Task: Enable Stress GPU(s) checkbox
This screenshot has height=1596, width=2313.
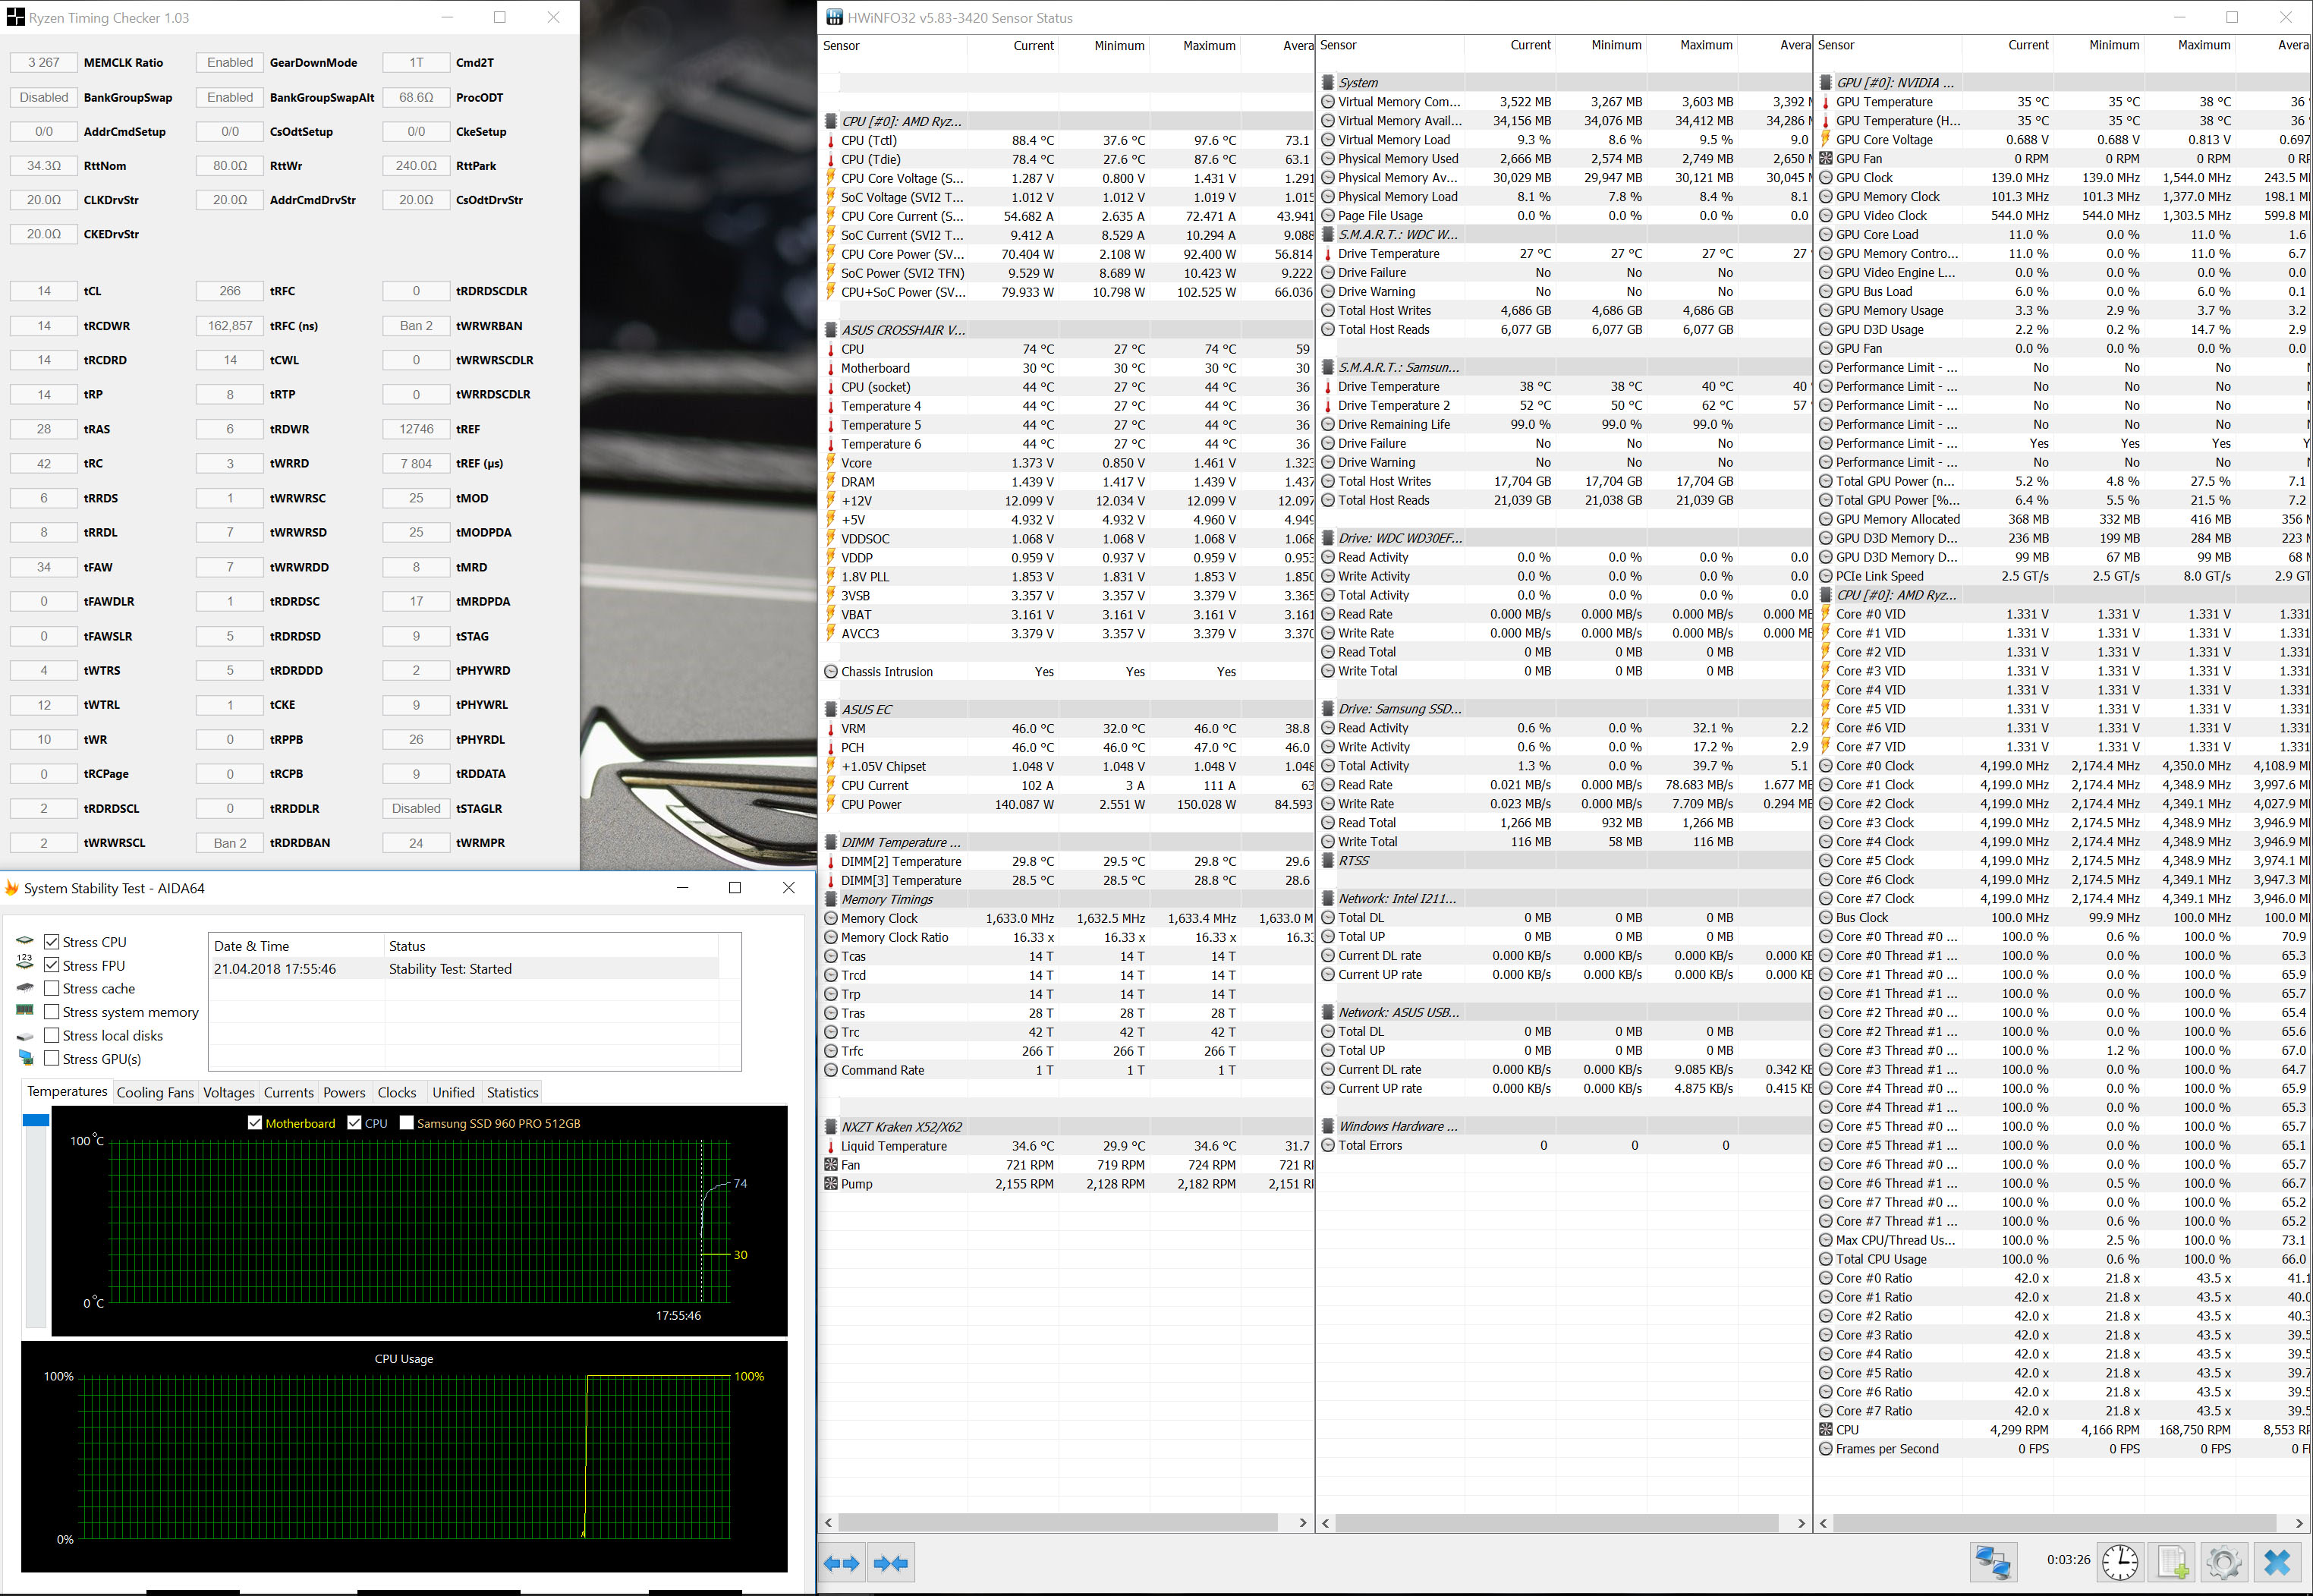Action: (x=52, y=1059)
